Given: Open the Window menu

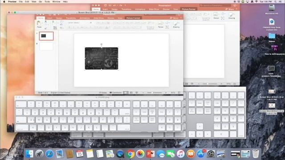Looking at the screenshot, I should point(57,1).
